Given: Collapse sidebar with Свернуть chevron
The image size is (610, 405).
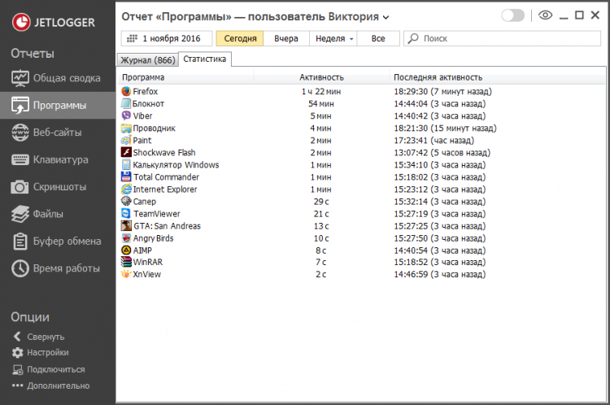Looking at the screenshot, I should pyautogui.click(x=17, y=337).
